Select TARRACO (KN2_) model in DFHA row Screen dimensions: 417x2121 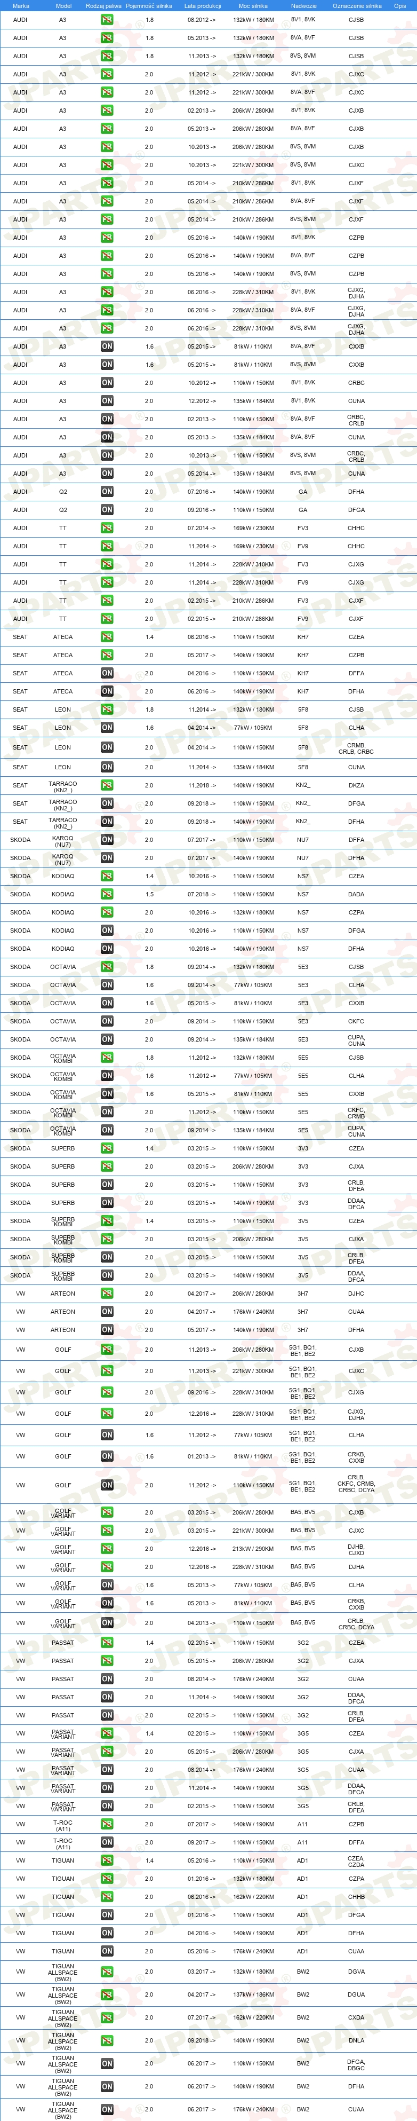(62, 821)
